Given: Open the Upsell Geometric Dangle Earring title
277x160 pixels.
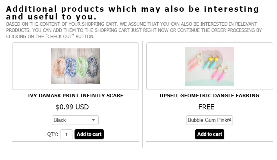Looking at the screenshot, I should tap(210, 95).
